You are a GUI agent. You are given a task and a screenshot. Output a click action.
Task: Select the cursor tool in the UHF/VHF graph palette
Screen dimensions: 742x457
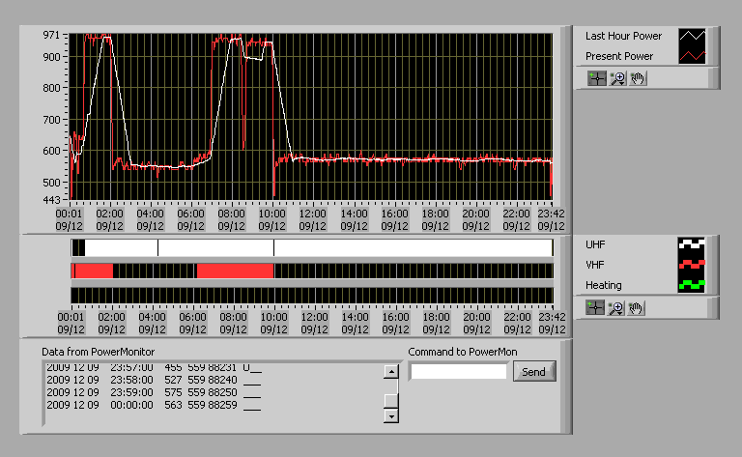pyautogui.click(x=597, y=307)
